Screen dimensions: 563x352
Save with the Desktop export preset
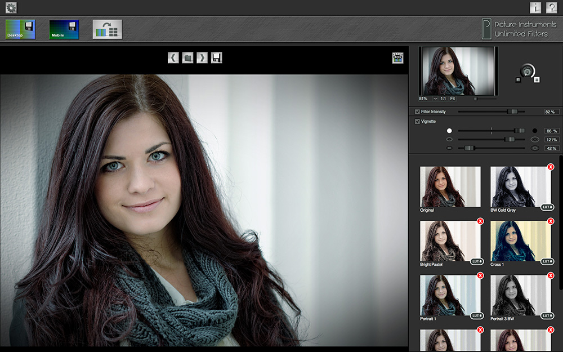tap(20, 29)
